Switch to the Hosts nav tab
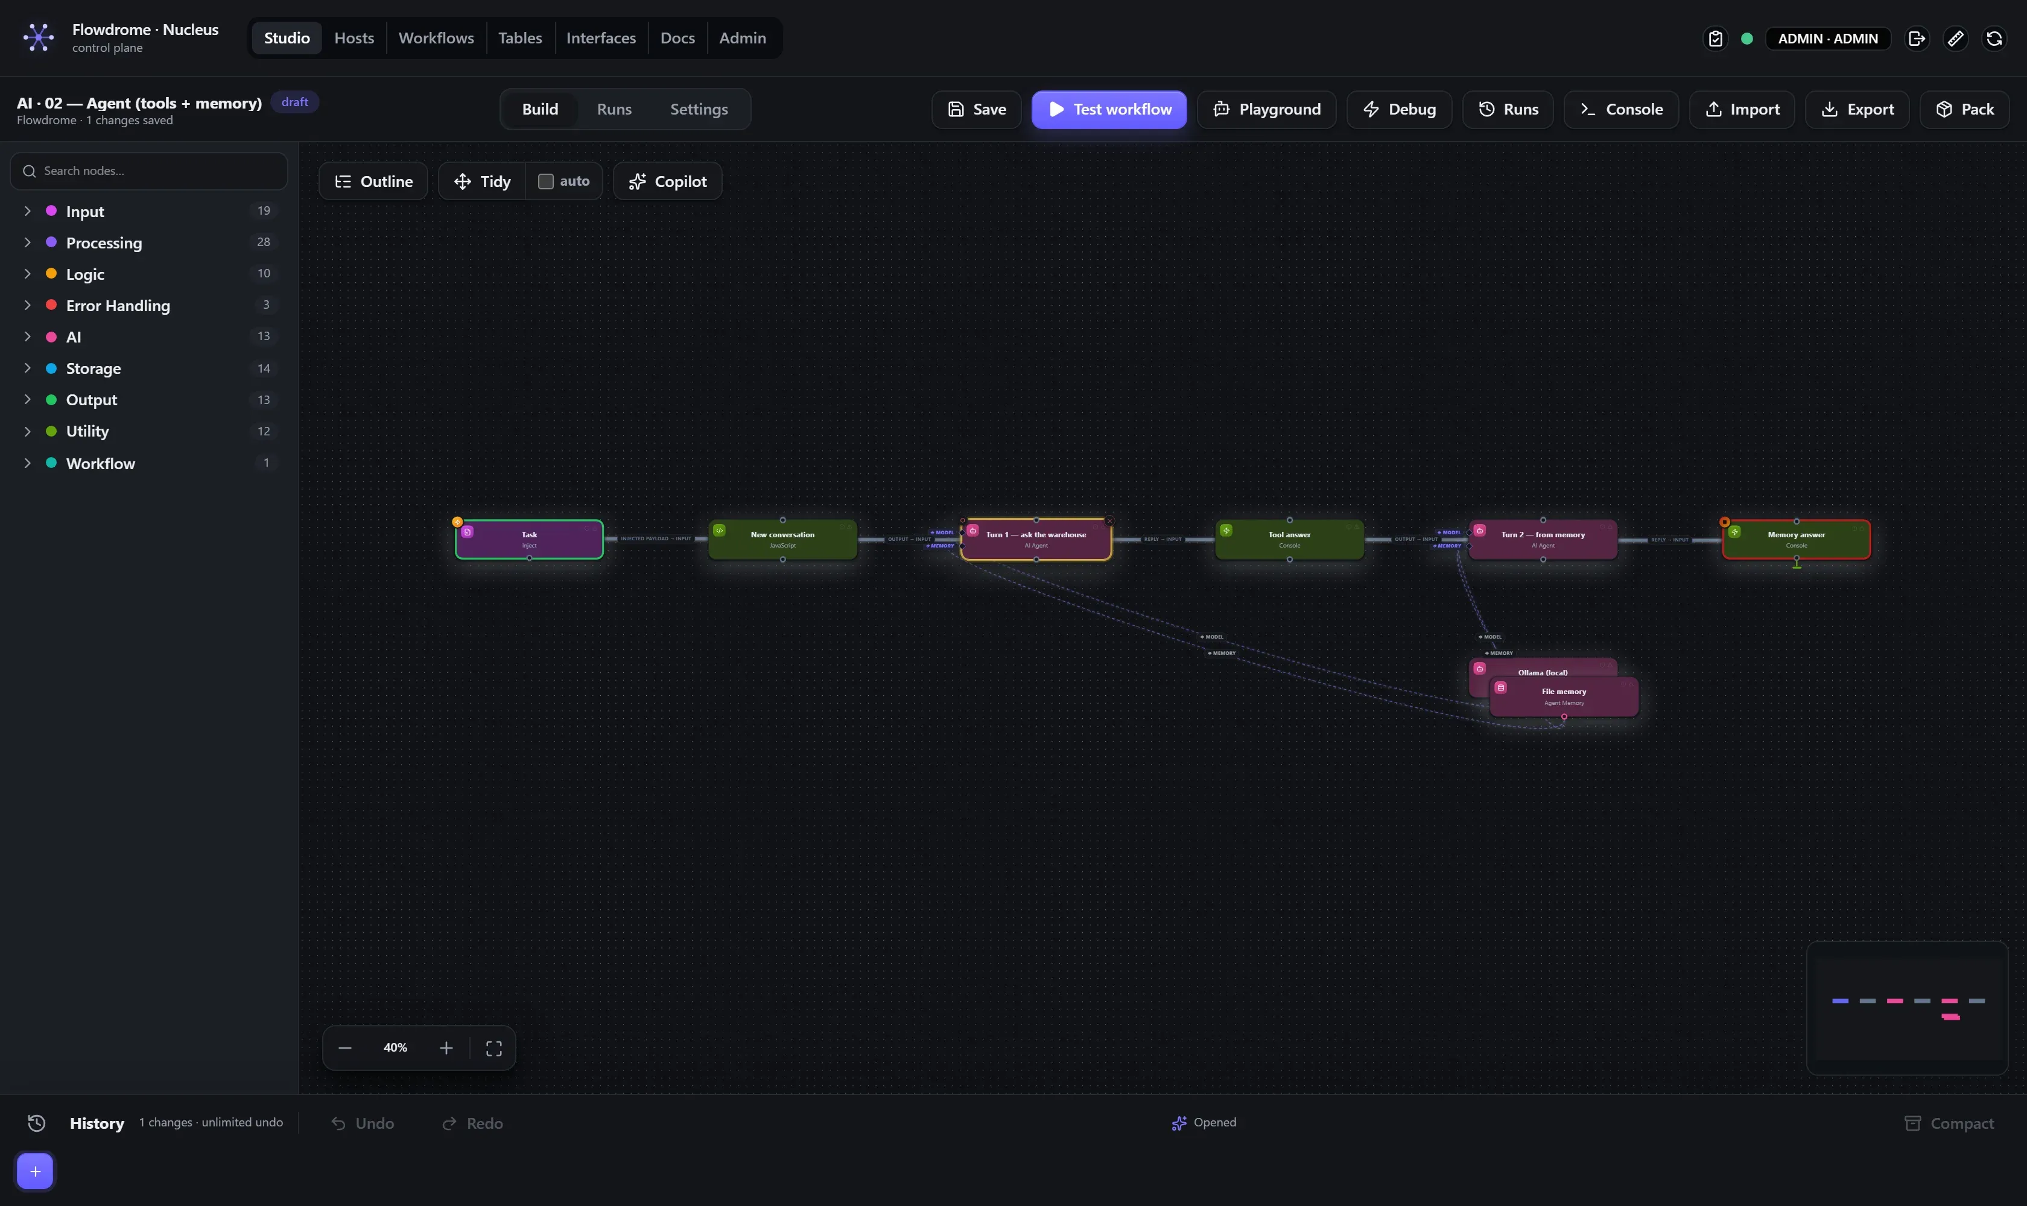 click(x=354, y=38)
